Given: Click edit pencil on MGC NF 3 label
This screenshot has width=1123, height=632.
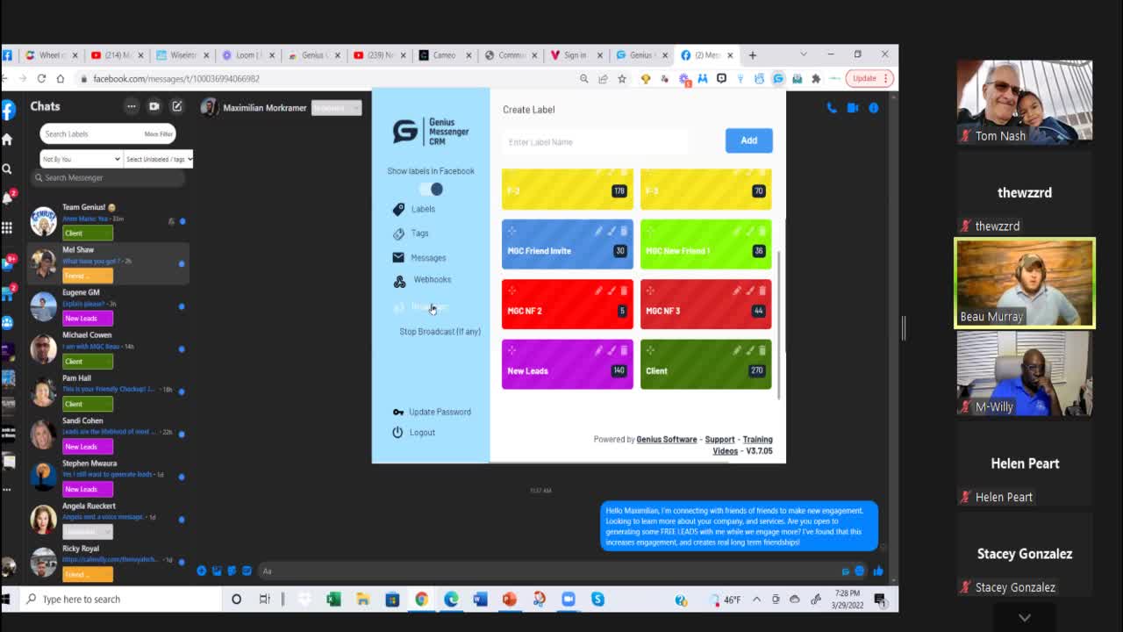Looking at the screenshot, I should (x=738, y=291).
